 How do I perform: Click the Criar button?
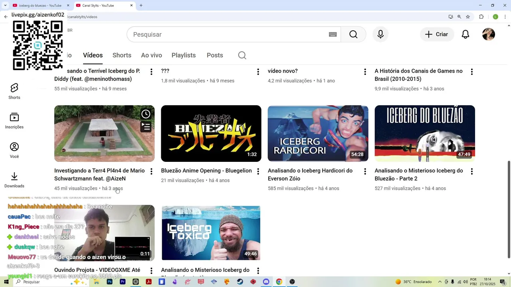(437, 34)
